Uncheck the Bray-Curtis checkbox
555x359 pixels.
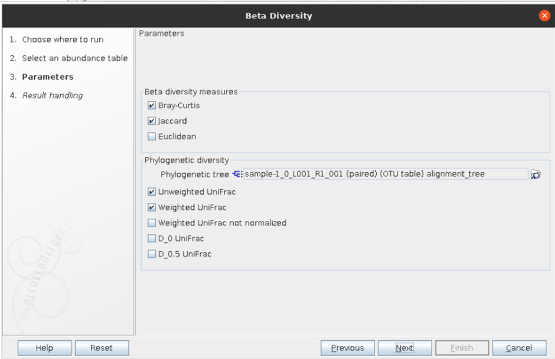pyautogui.click(x=152, y=106)
